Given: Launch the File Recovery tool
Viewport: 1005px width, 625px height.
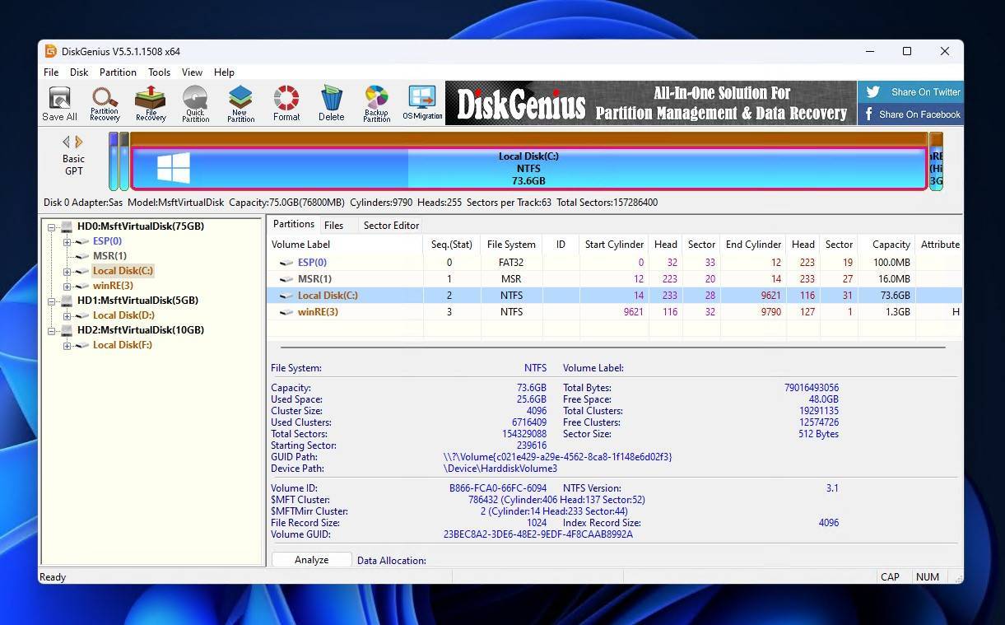Looking at the screenshot, I should [151, 104].
